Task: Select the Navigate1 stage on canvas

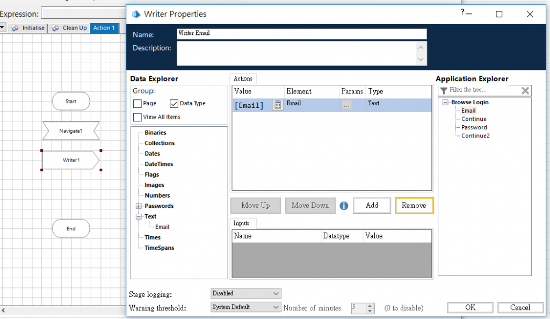Action: tap(71, 130)
